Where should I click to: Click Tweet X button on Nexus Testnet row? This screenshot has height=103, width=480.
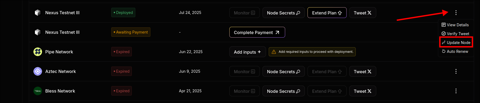click(x=362, y=13)
